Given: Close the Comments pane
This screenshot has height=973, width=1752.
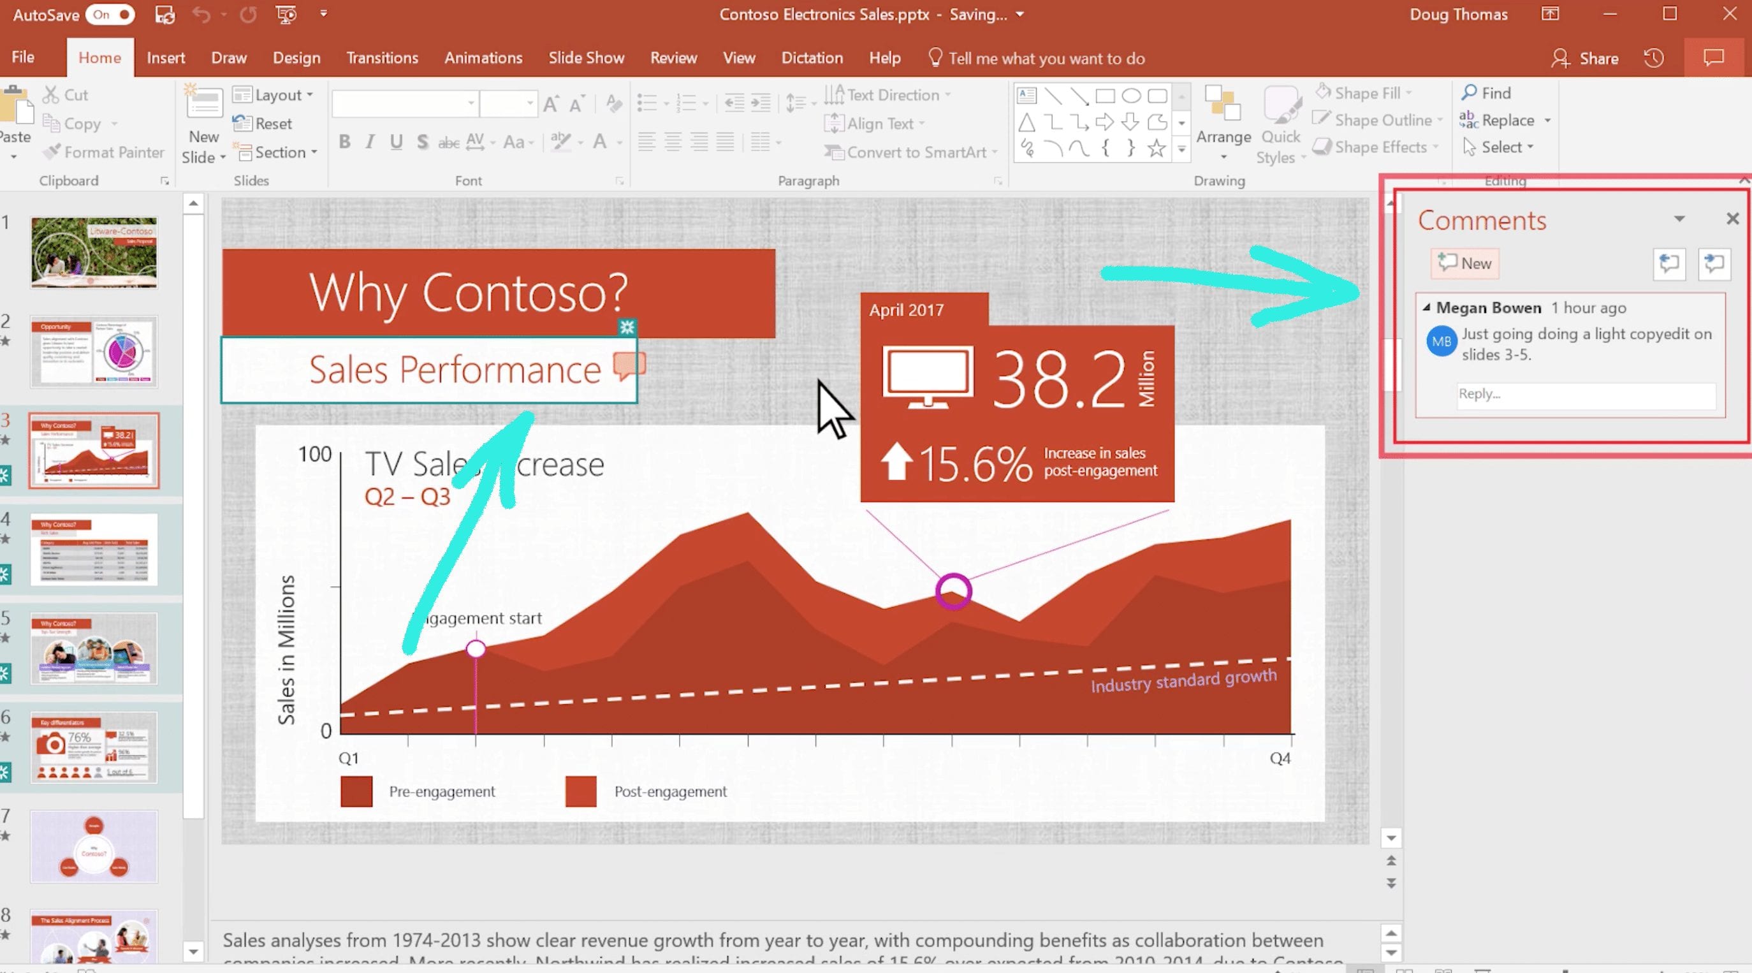Looking at the screenshot, I should click(x=1732, y=219).
